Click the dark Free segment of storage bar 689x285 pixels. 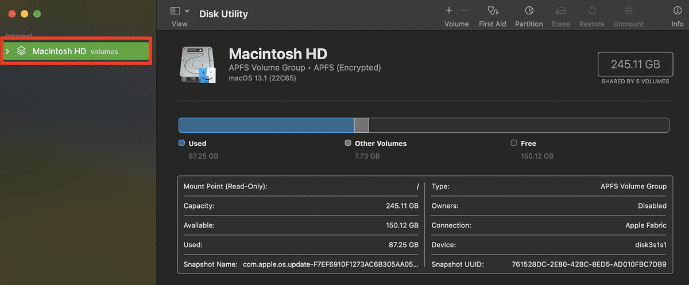click(518, 125)
